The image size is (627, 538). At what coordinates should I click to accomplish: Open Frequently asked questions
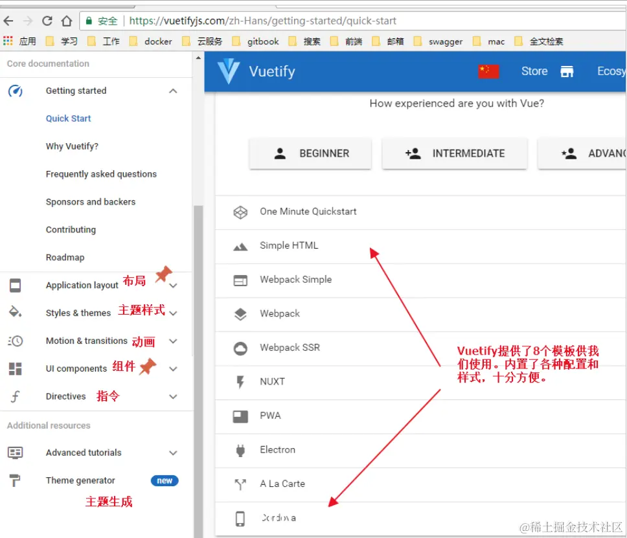(101, 174)
